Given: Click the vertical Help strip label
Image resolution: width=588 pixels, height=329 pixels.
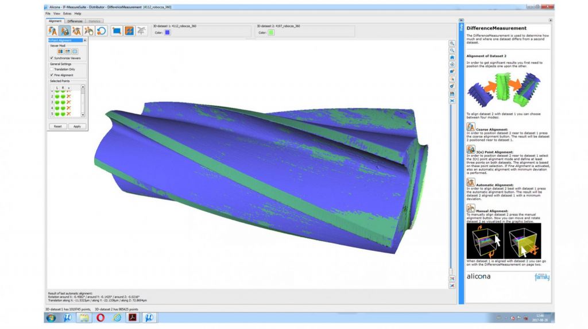Looking at the screenshot, I should pyautogui.click(x=461, y=27).
